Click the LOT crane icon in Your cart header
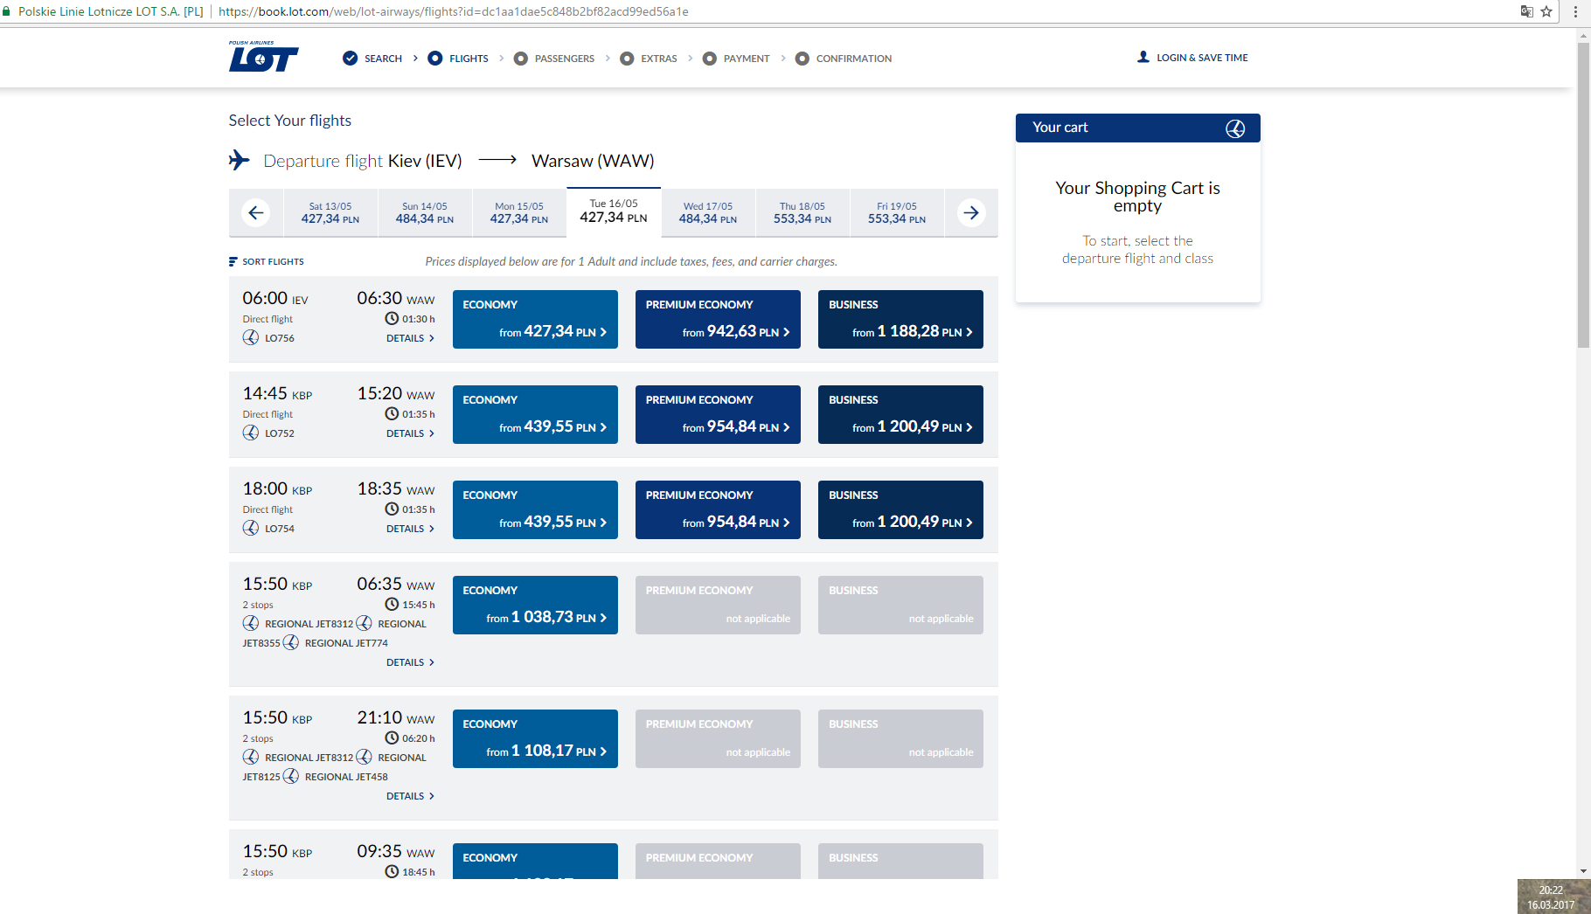1591x914 pixels. [x=1235, y=128]
